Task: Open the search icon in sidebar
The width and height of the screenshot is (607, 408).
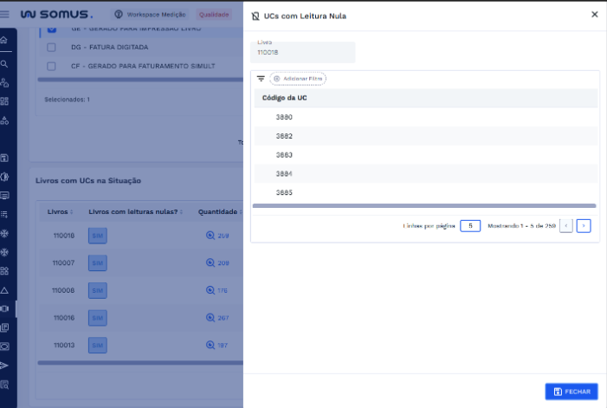Action: [x=3, y=64]
